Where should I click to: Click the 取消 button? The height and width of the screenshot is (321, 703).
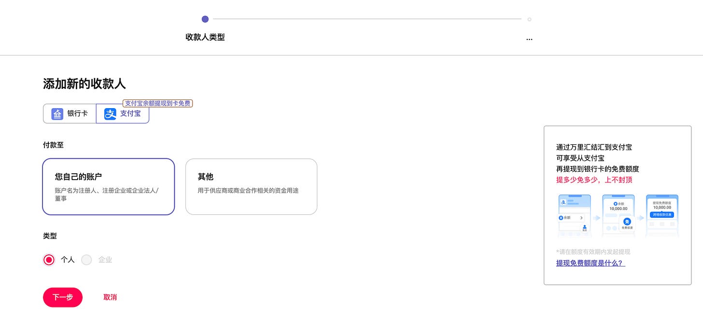[110, 297]
